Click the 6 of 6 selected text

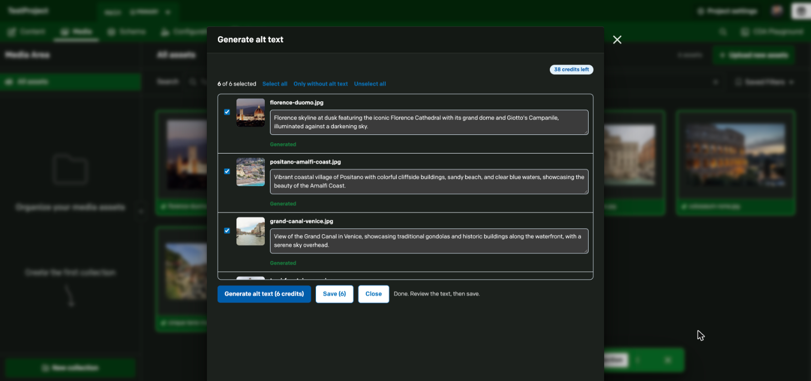pyautogui.click(x=237, y=84)
